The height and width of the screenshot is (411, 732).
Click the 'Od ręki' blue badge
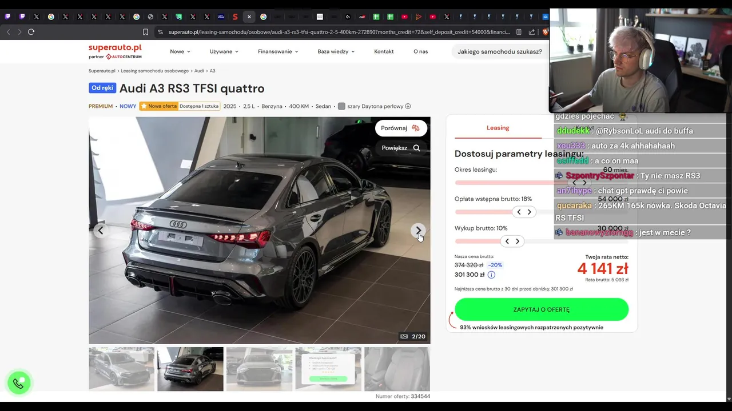pos(102,88)
